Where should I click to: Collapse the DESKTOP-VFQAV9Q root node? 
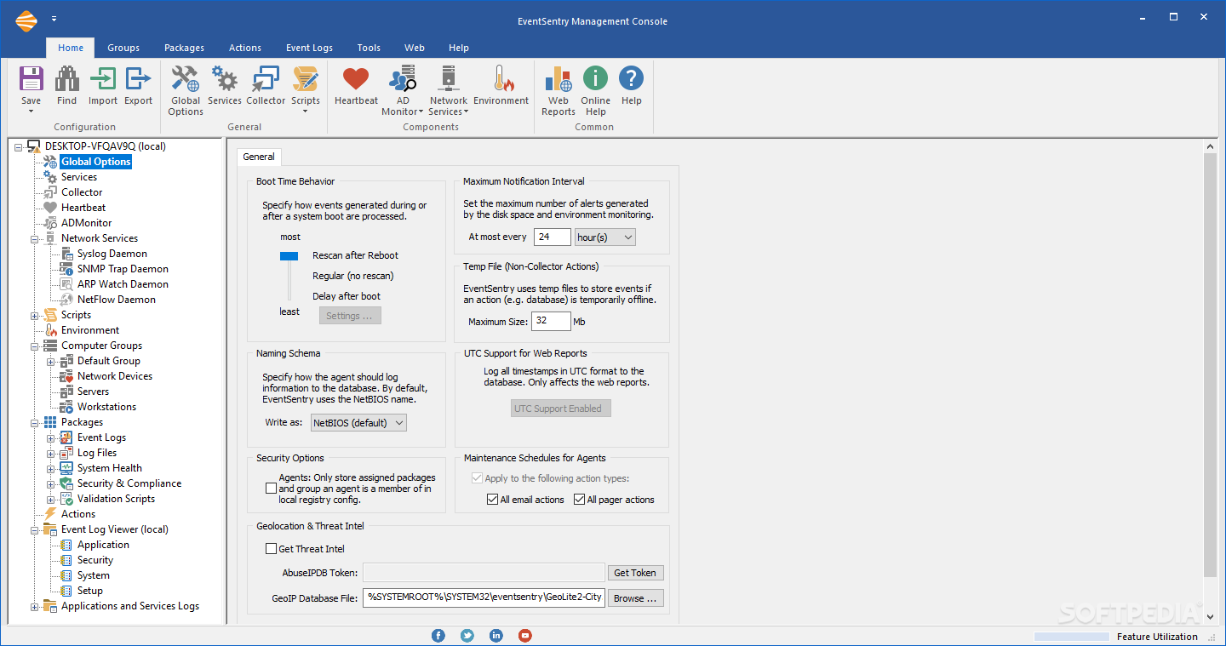[x=19, y=146]
